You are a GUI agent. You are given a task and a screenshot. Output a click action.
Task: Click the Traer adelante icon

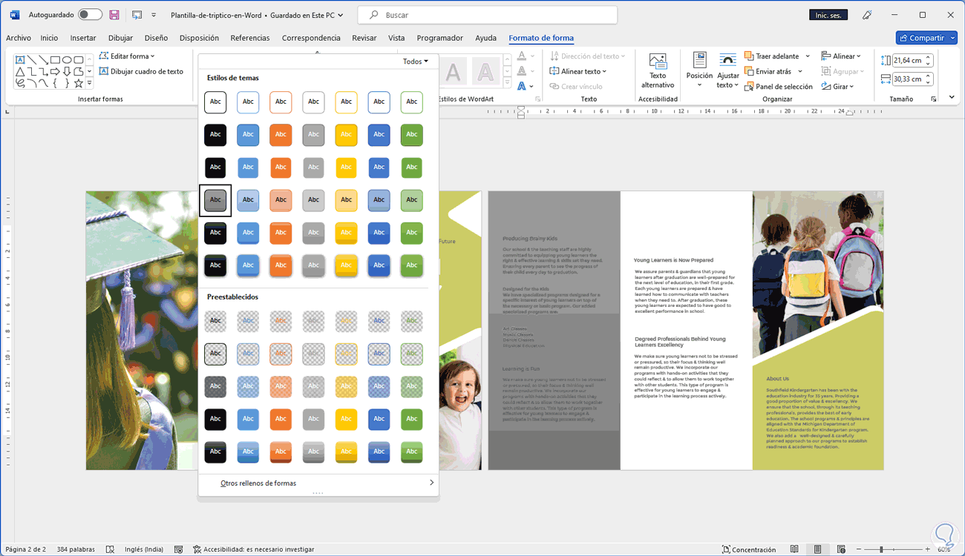tap(749, 56)
